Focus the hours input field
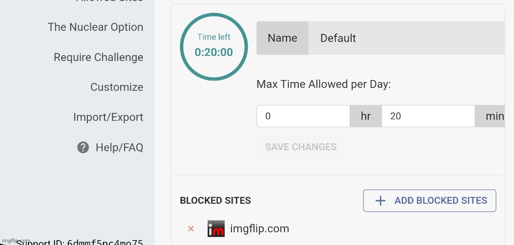 [x=303, y=116]
